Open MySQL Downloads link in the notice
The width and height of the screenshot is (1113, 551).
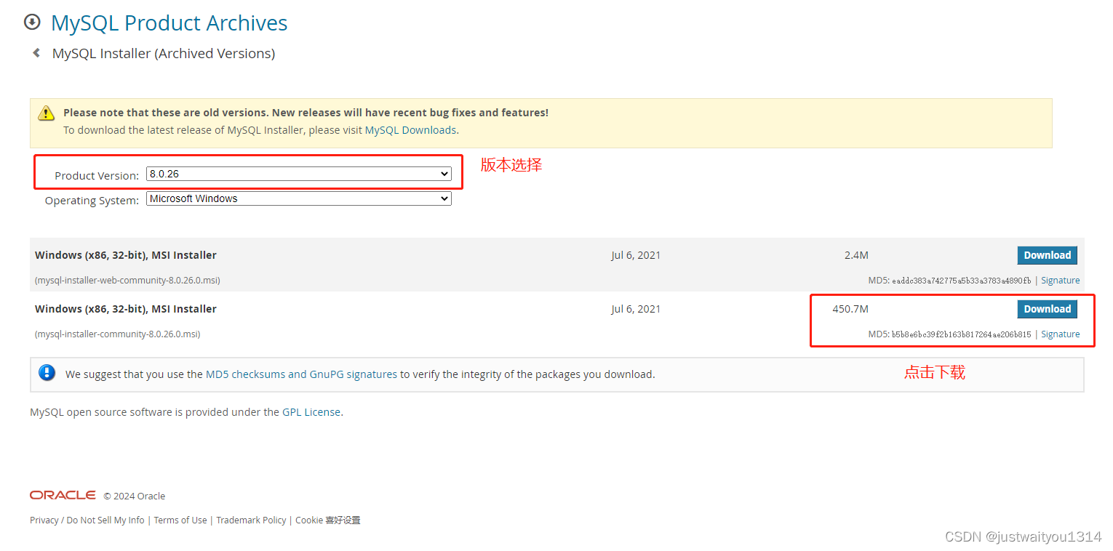(410, 129)
